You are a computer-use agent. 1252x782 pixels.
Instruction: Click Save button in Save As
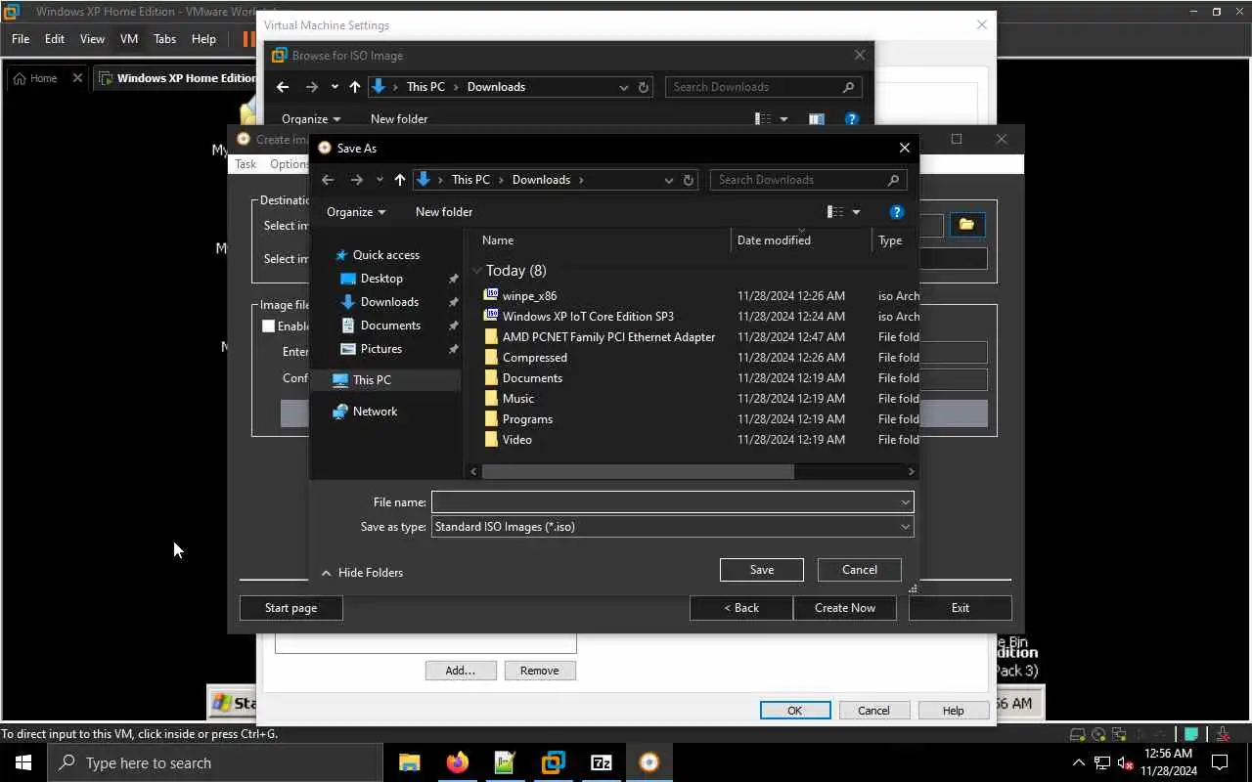point(762,570)
